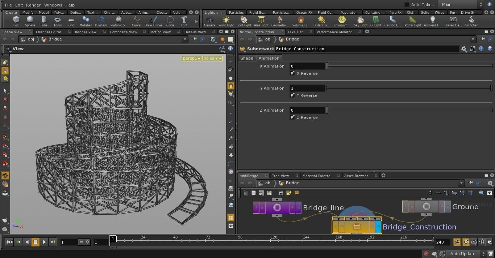The width and height of the screenshot is (495, 258).
Task: Select the GI Light tool
Action: point(376,21)
